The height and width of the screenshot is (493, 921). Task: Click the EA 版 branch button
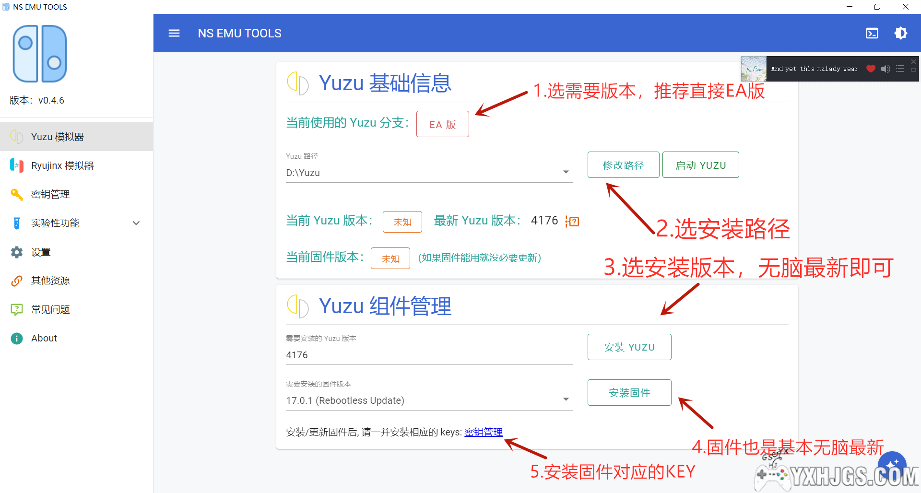(442, 124)
